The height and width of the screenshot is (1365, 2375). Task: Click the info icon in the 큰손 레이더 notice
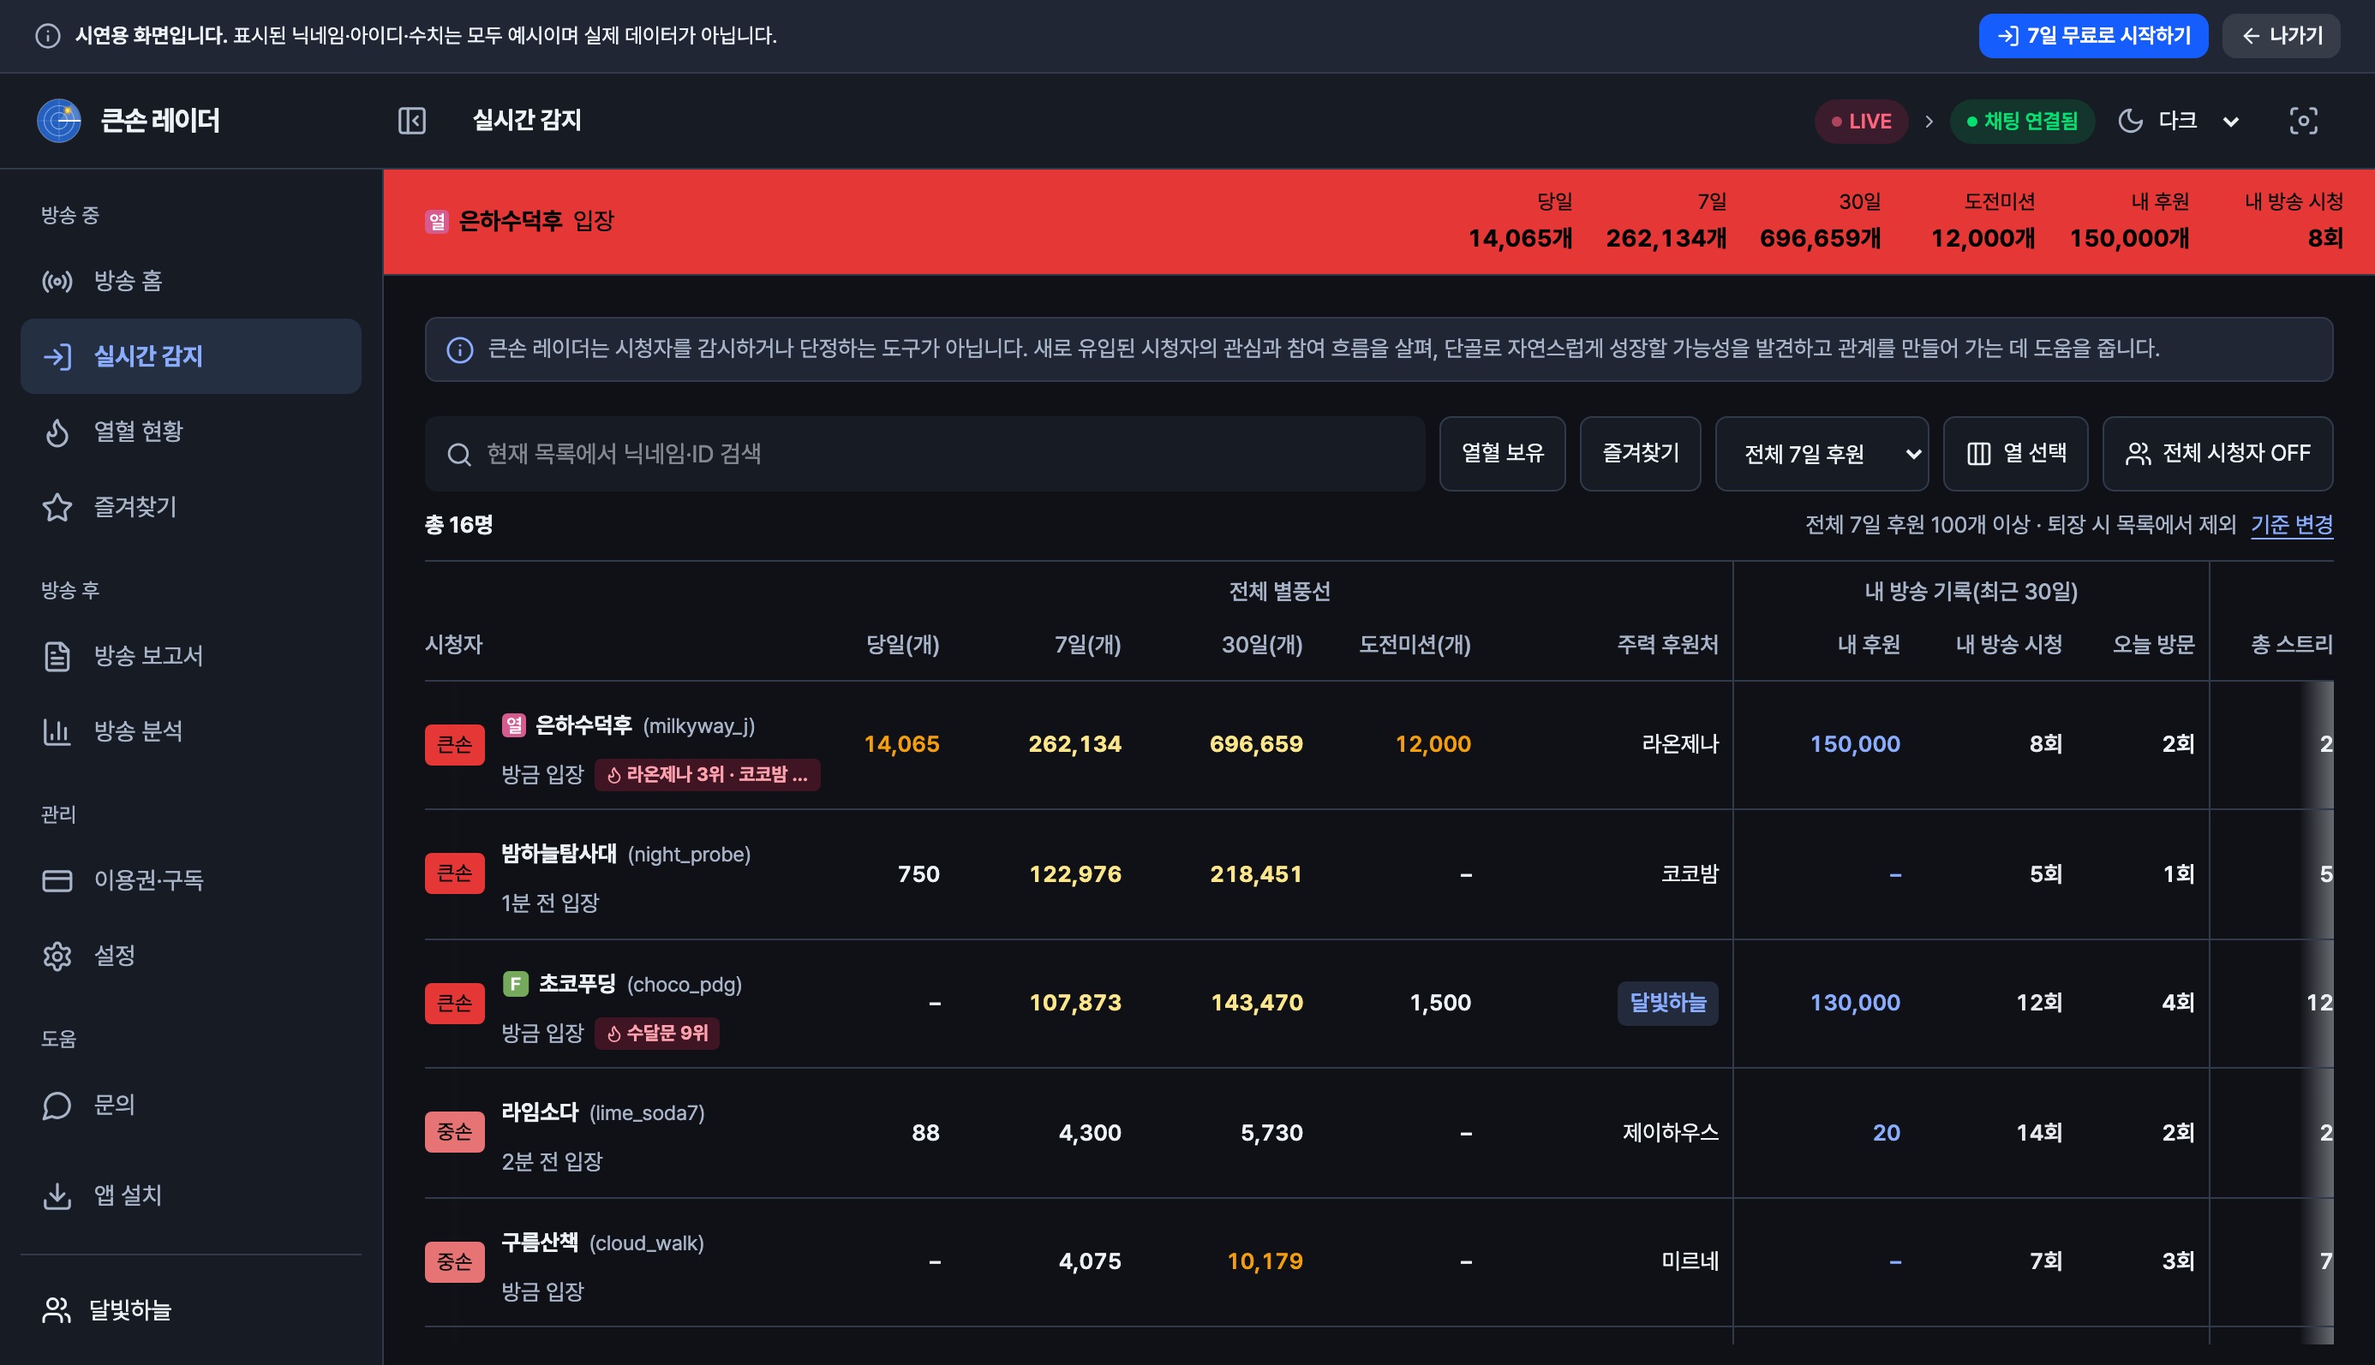pyautogui.click(x=459, y=349)
